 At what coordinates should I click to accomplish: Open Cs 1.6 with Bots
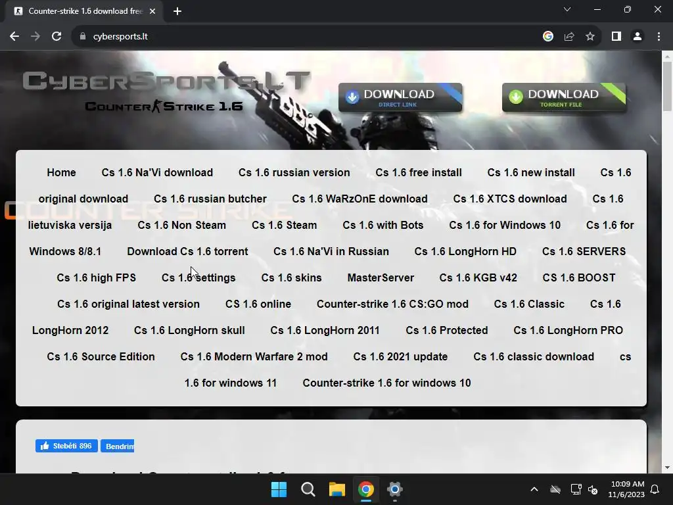[x=383, y=225]
